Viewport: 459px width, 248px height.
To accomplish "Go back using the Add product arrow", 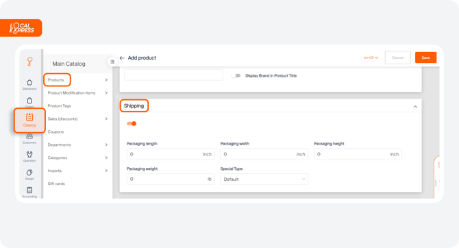I will click(122, 58).
